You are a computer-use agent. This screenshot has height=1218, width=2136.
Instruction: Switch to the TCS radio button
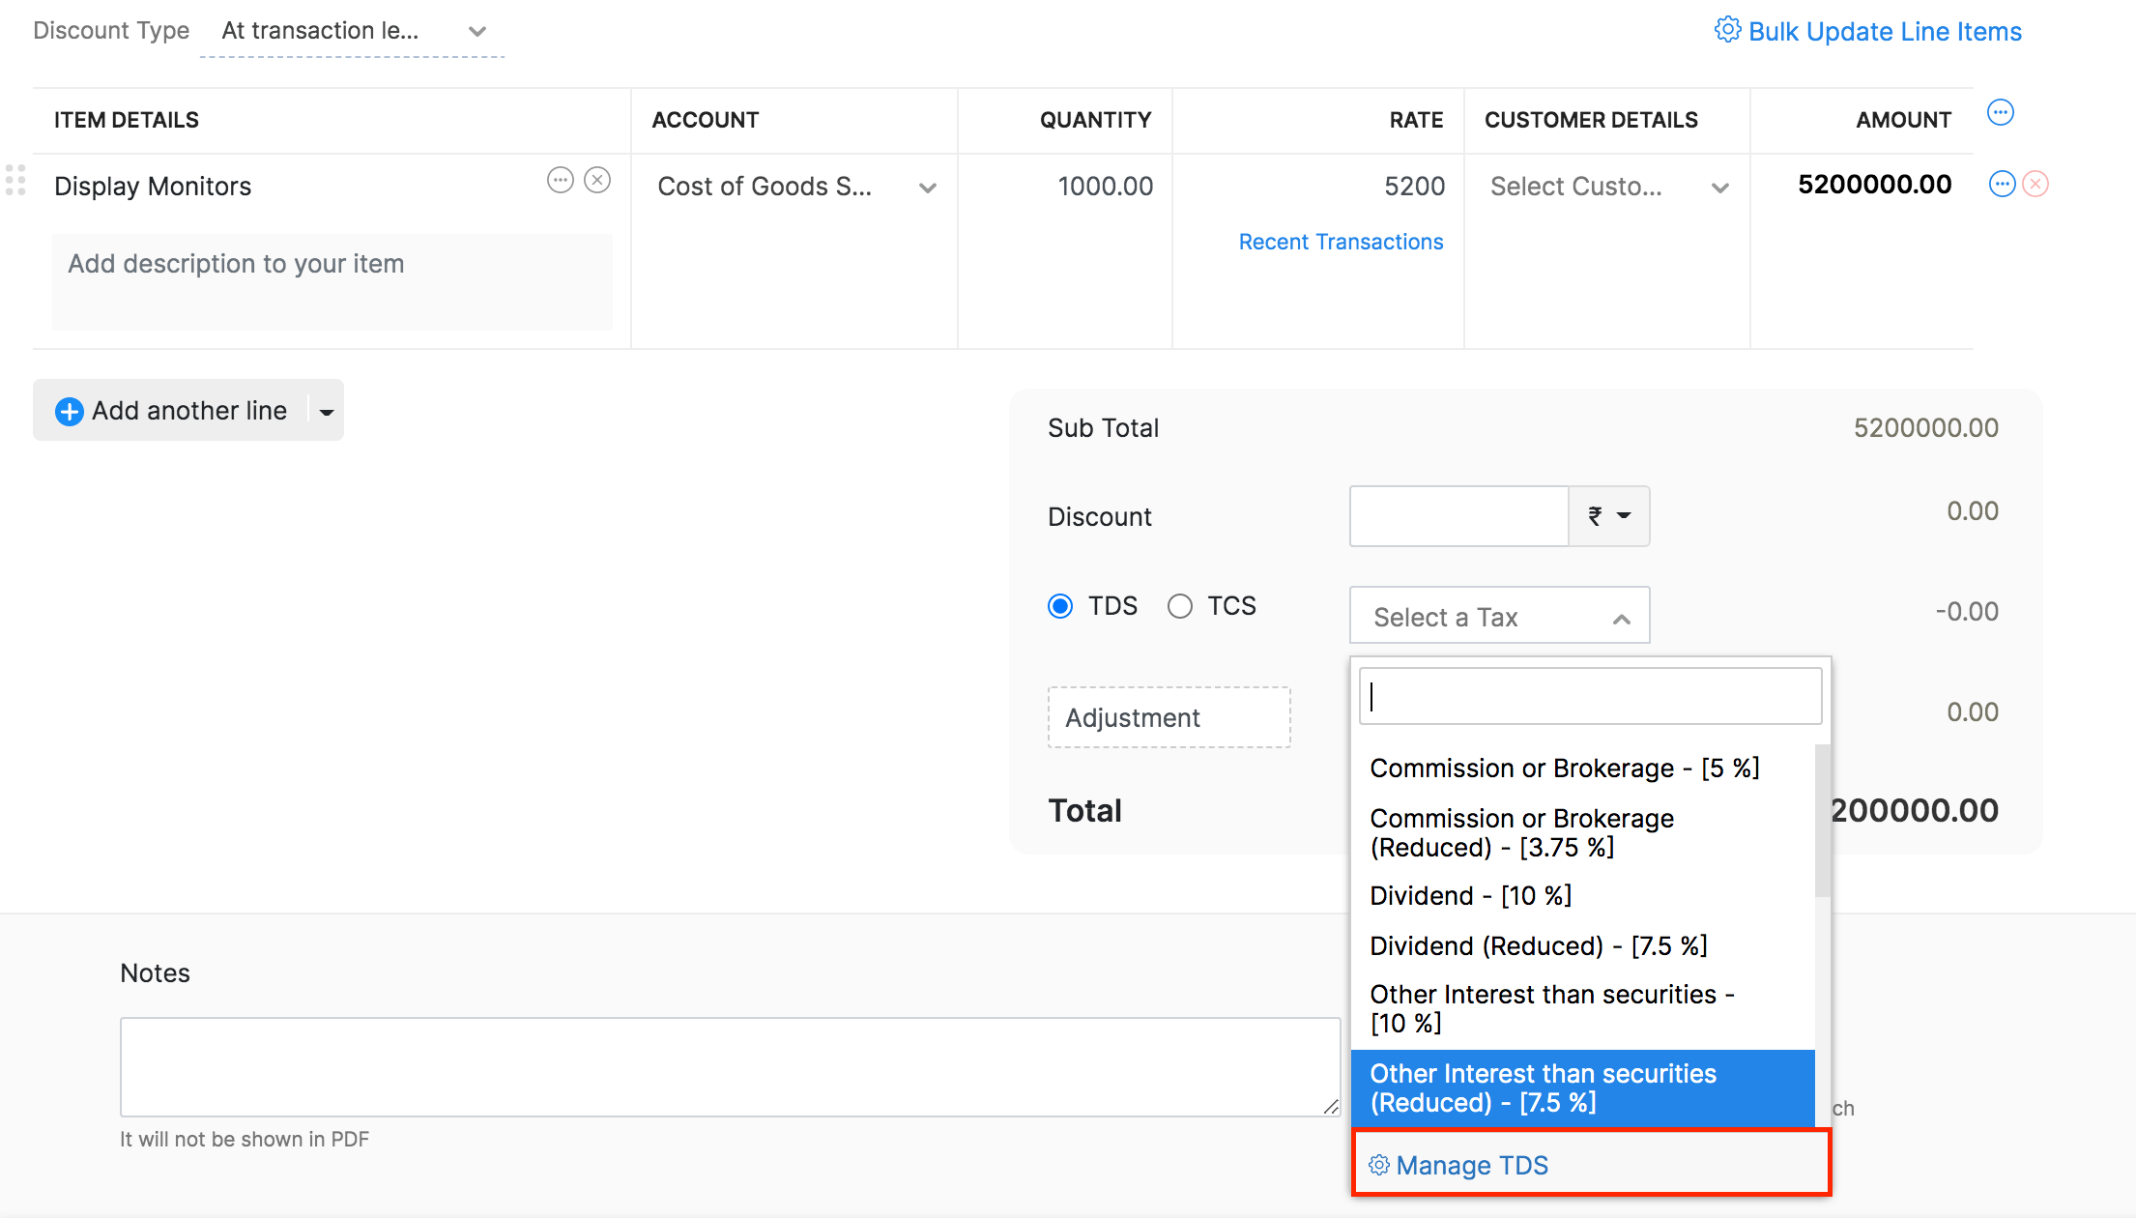pyautogui.click(x=1179, y=605)
